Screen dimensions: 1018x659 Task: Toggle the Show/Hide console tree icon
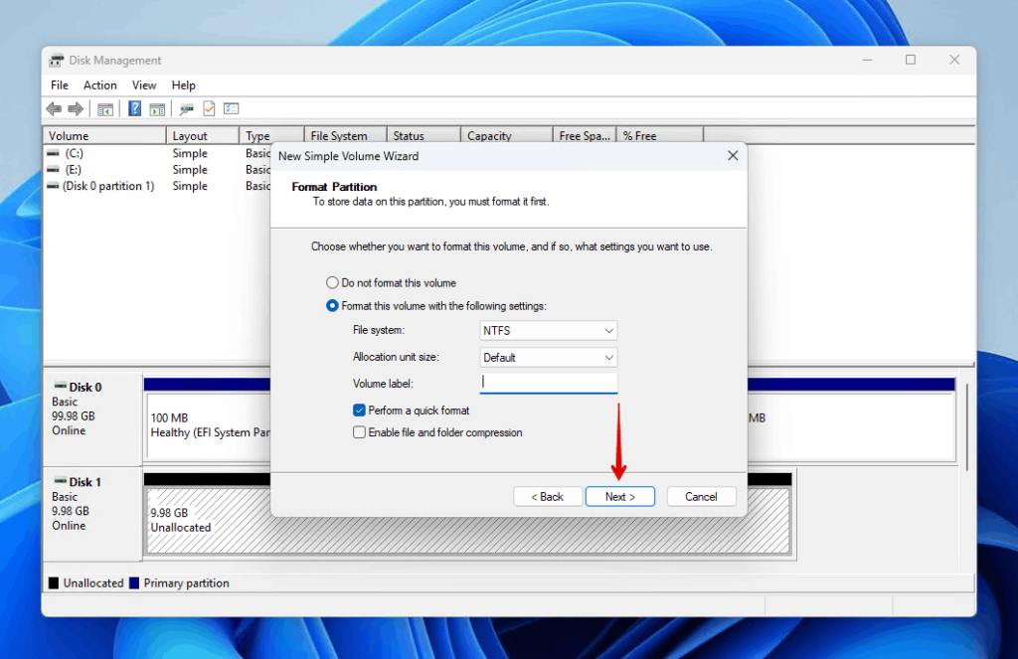point(103,108)
